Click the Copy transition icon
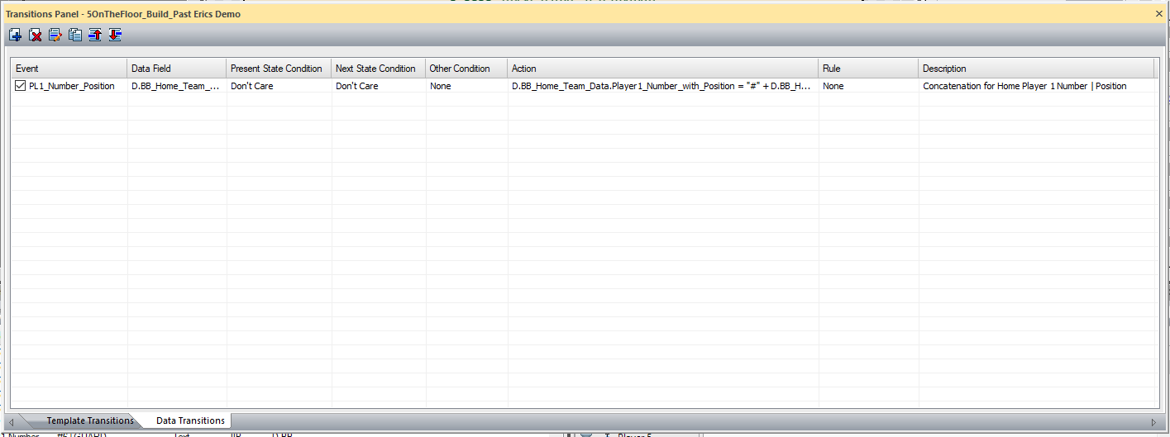1170x437 pixels. point(75,35)
